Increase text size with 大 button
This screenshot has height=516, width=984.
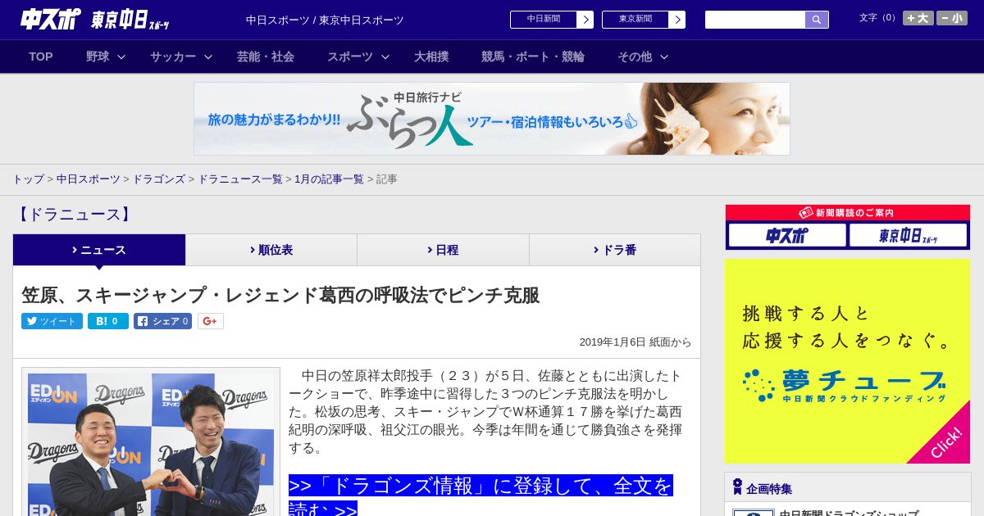[918, 18]
